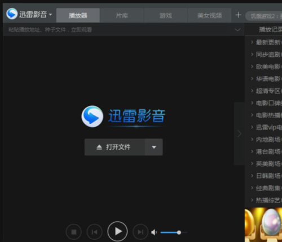Collapse the sidebar with the arrow handle
The width and height of the screenshot is (282, 242).
coord(239,134)
